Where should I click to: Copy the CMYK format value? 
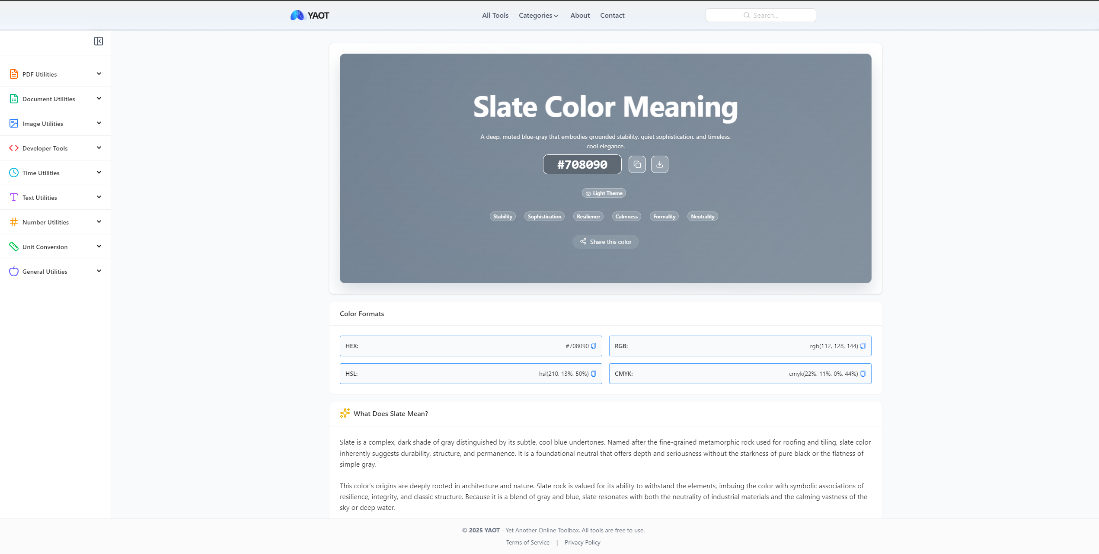tap(863, 374)
